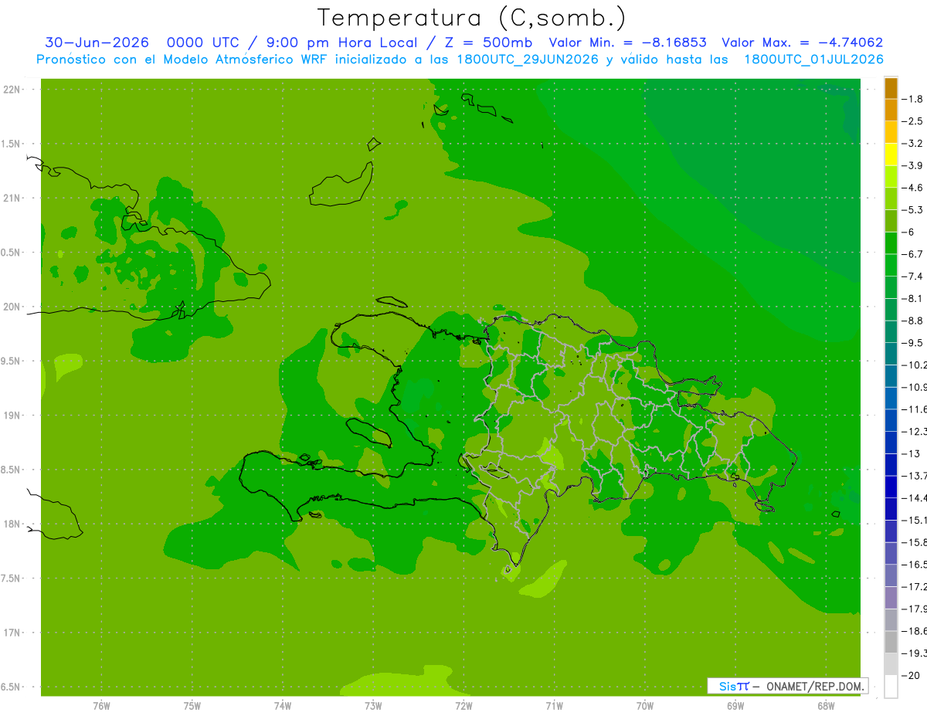927x716 pixels.
Task: Click the light gray legend swatch between -19.3 and -20
Action: tap(891, 664)
